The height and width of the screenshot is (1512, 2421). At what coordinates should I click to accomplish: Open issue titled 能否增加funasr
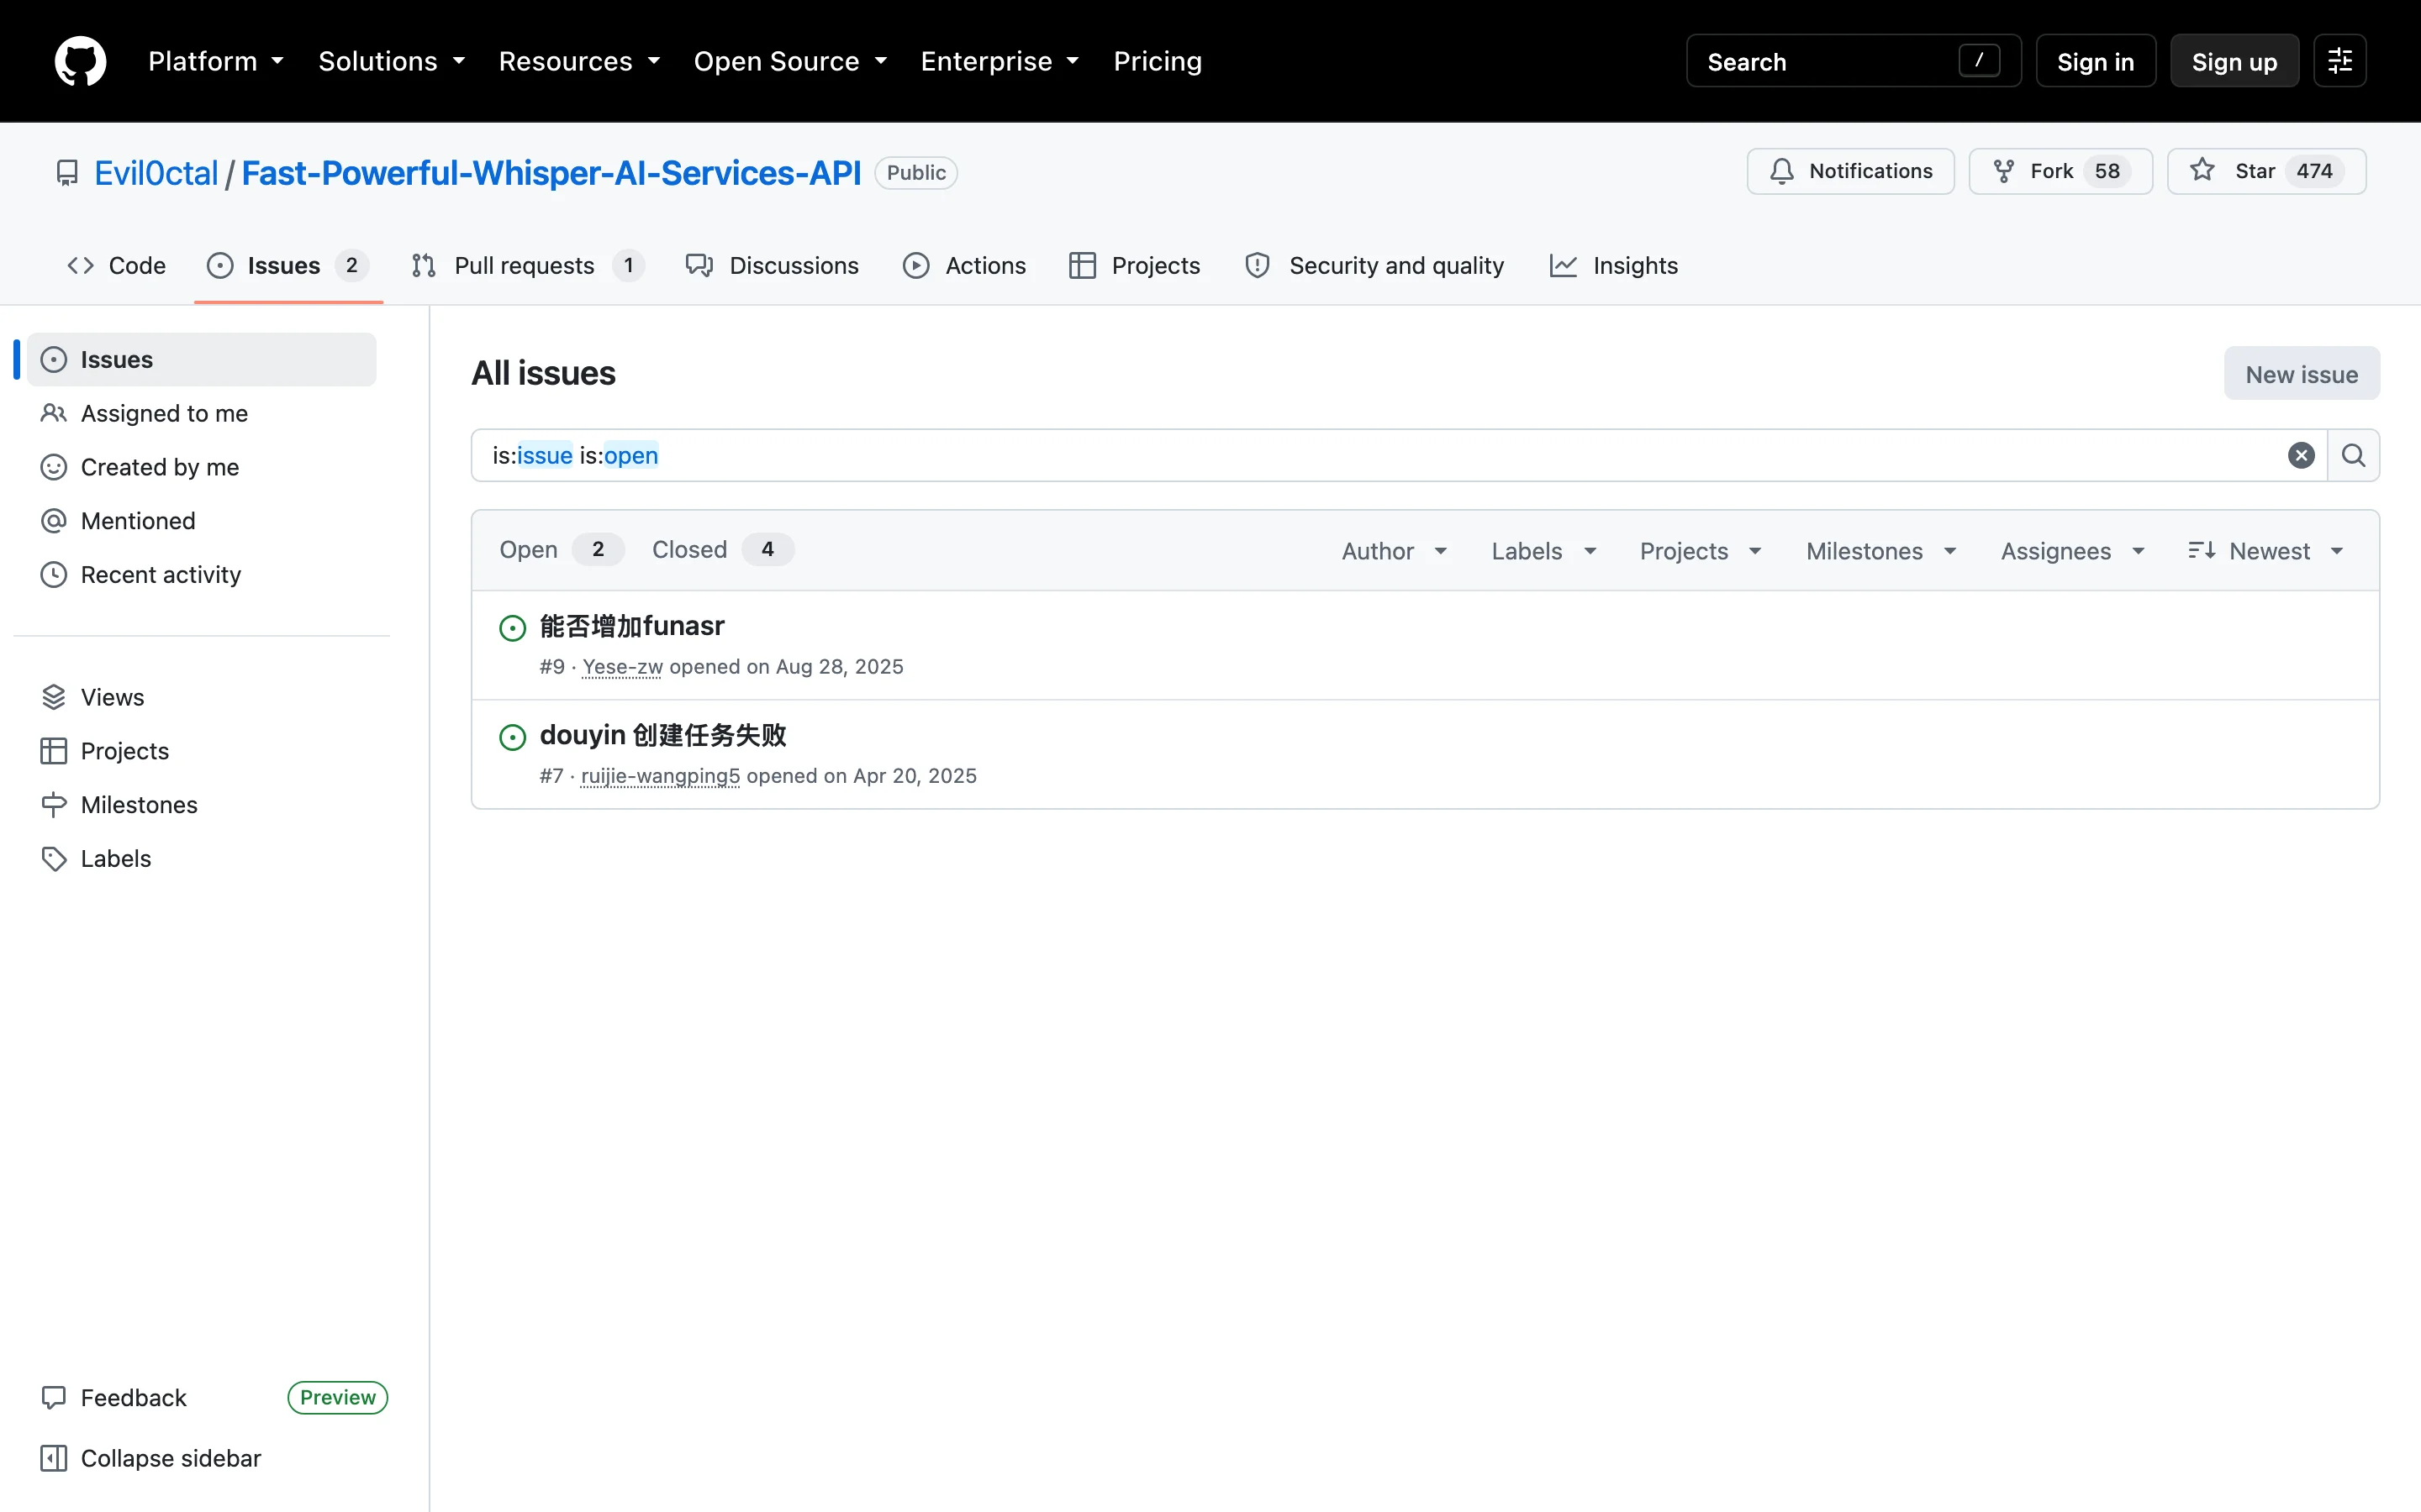(631, 626)
